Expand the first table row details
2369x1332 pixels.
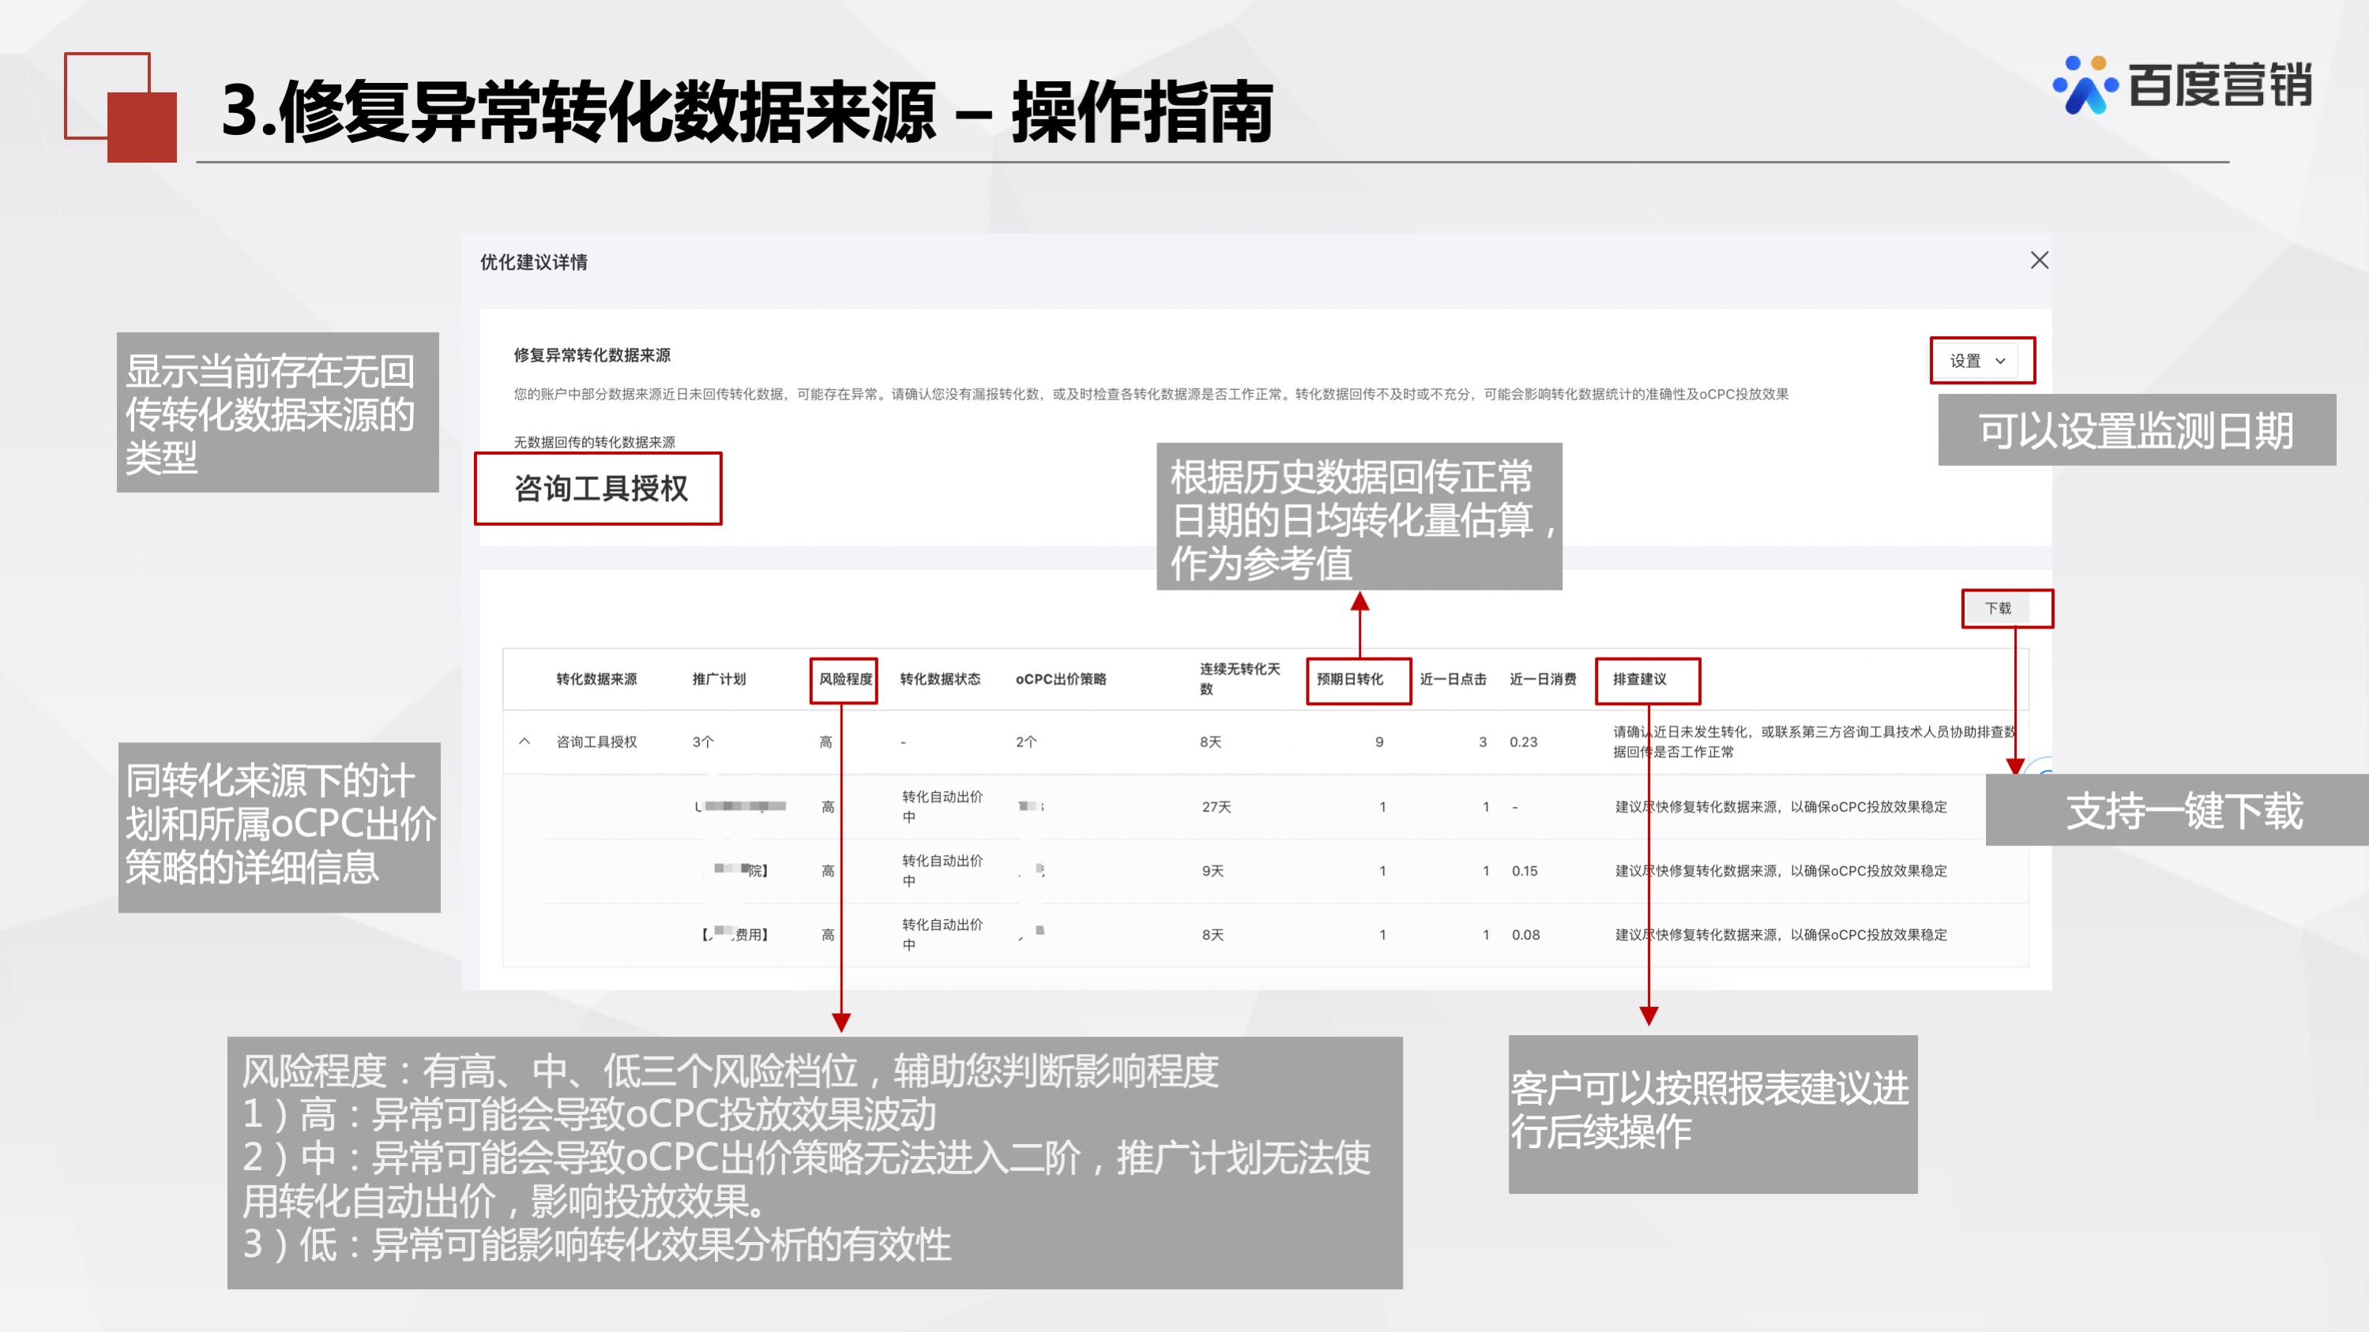coord(526,741)
